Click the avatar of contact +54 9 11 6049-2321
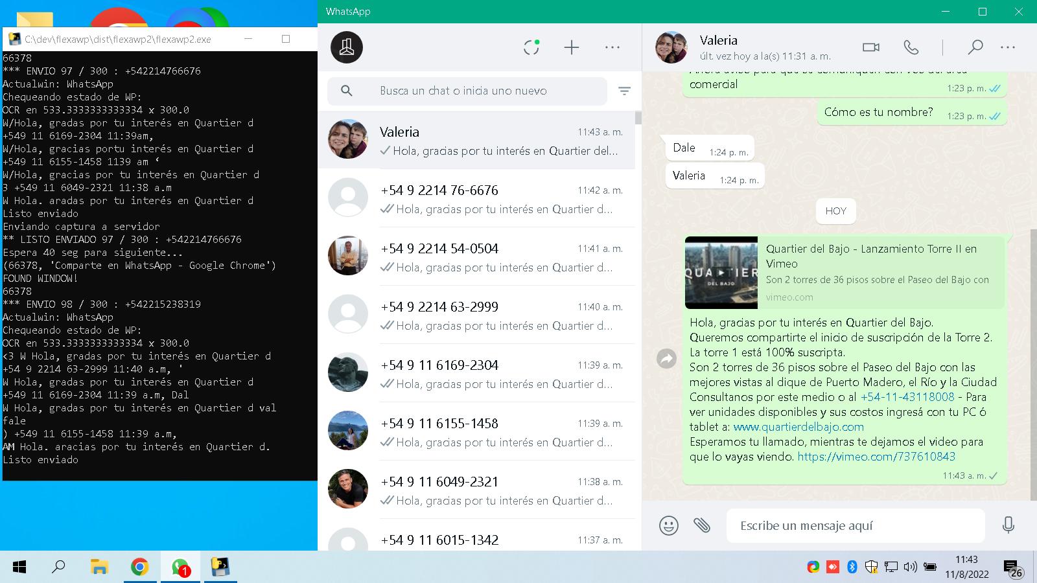 pos(348,489)
